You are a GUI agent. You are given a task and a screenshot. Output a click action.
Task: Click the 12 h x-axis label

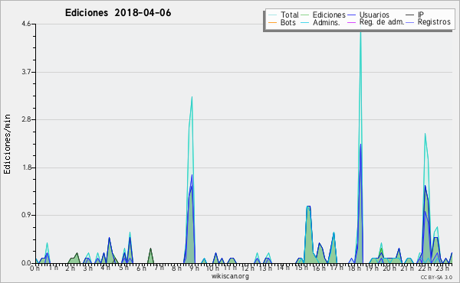pos(248,268)
